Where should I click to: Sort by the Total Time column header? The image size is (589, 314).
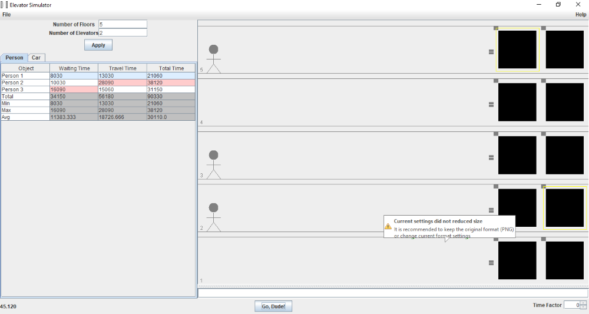click(x=171, y=68)
